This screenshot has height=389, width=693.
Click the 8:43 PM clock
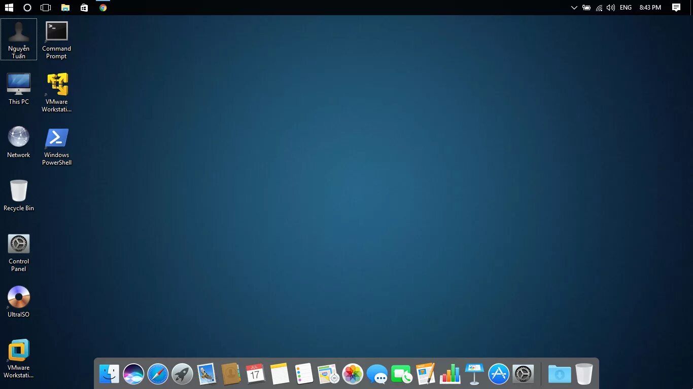pyautogui.click(x=650, y=8)
